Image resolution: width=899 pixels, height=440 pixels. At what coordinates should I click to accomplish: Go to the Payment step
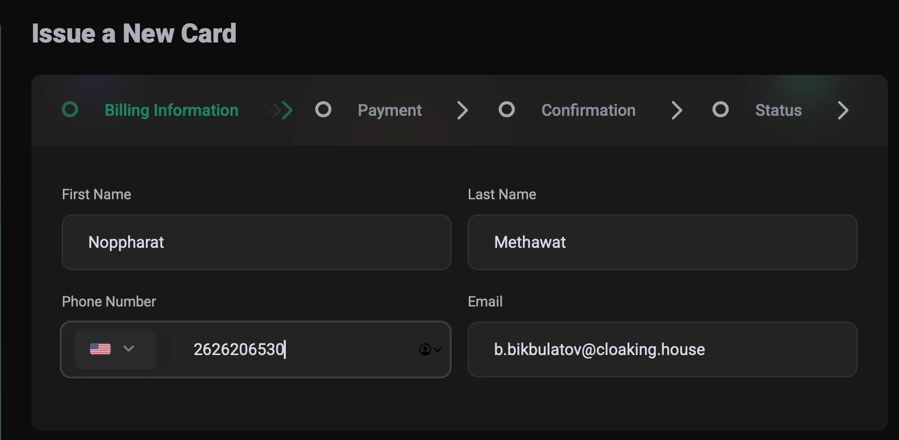click(x=389, y=110)
